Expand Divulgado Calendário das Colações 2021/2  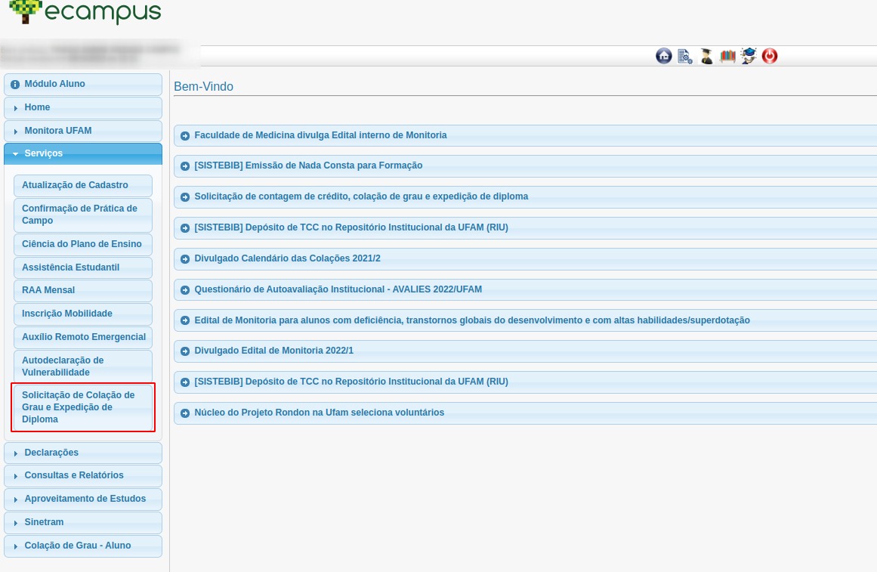pos(287,258)
